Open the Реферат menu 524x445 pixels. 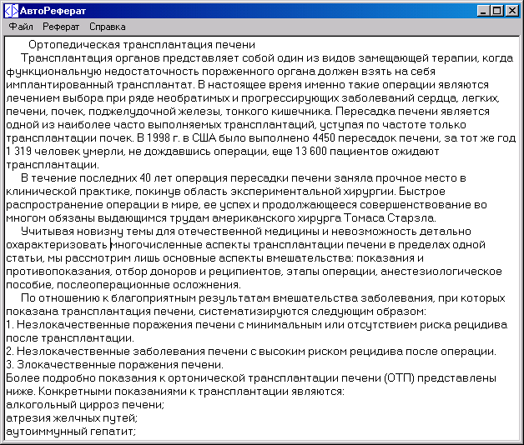coord(61,27)
